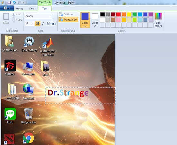Click the canvas right-edge resize handle
Viewport: 177px width, 145px height.
[115, 115]
